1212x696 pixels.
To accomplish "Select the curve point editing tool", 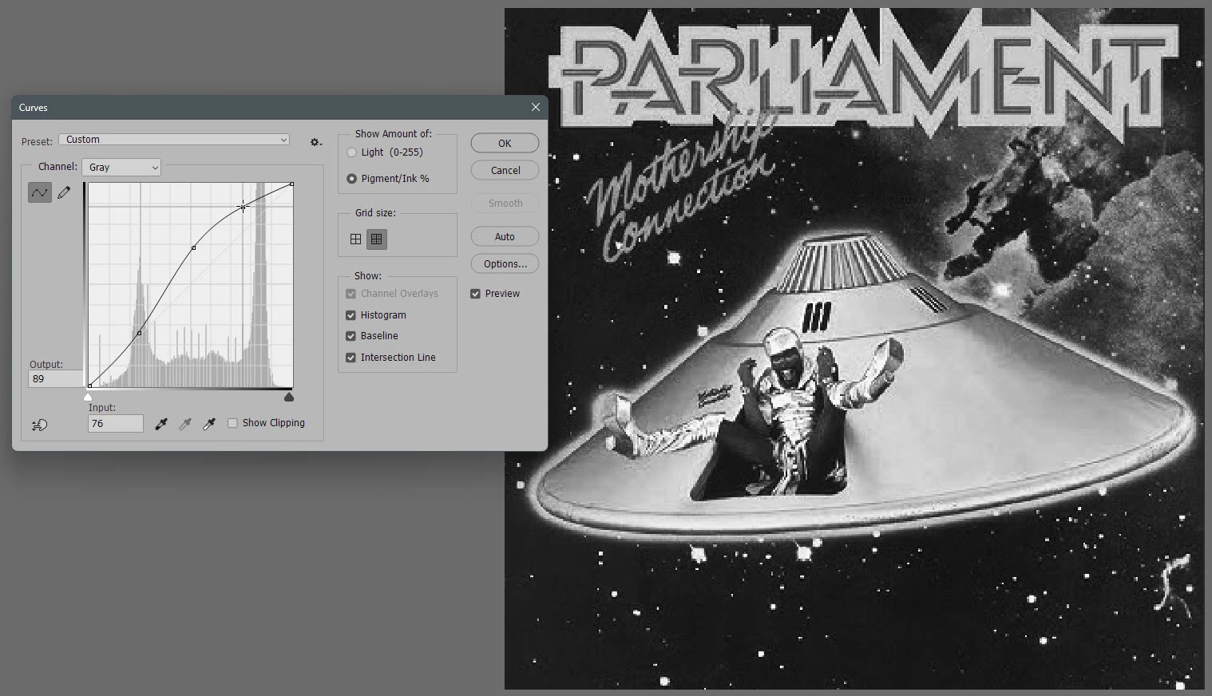I will click(40, 192).
